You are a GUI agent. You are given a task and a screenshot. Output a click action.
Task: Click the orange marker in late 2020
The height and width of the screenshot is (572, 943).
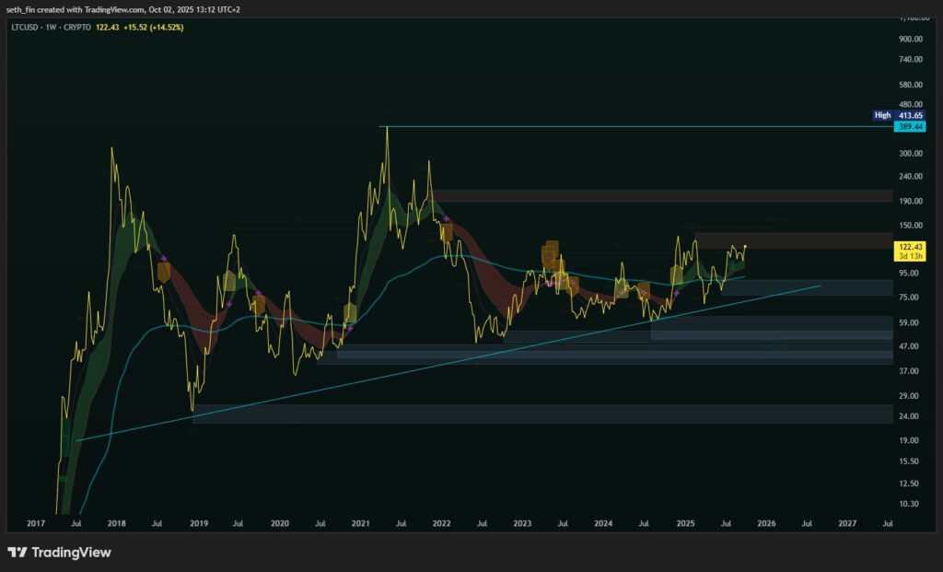[x=350, y=313]
